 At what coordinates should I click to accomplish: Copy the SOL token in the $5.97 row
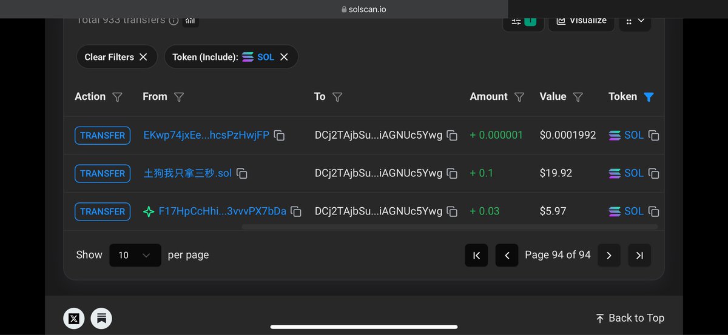click(x=653, y=211)
